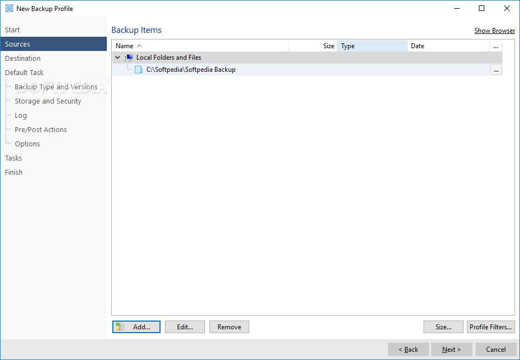
Task: Click the Edit... button
Action: click(185, 327)
